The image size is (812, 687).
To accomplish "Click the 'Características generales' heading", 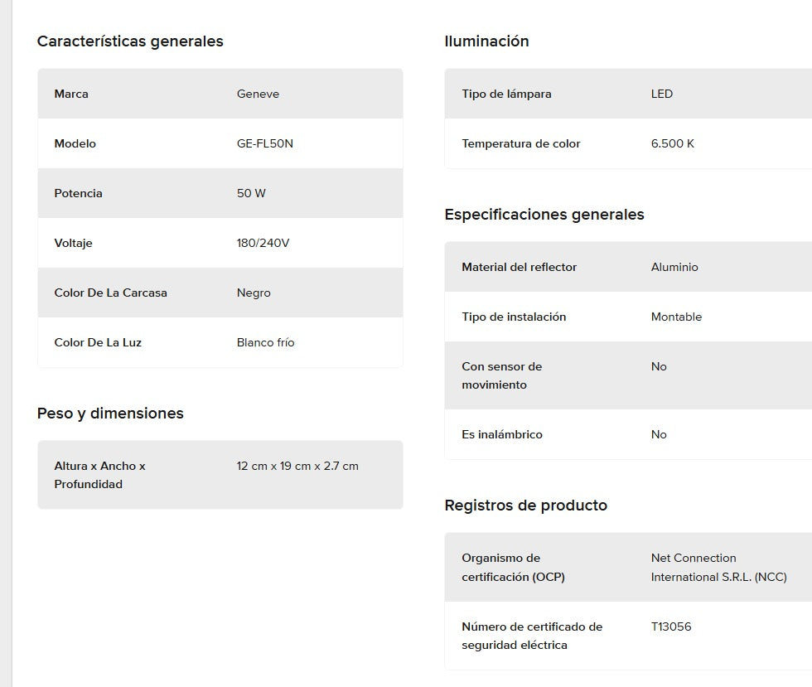I will [x=130, y=41].
